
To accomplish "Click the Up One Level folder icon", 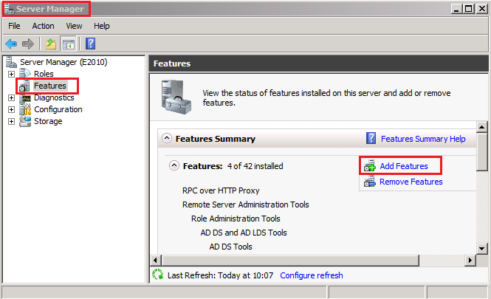I will pos(51,44).
